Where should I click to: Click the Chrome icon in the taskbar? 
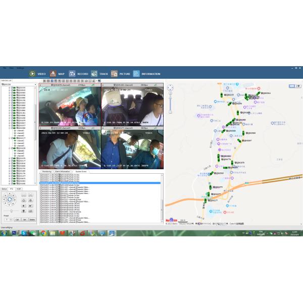point(43,233)
